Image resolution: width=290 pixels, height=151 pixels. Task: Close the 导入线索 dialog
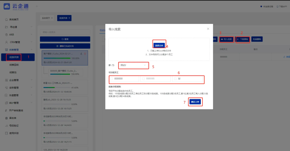click(x=208, y=29)
